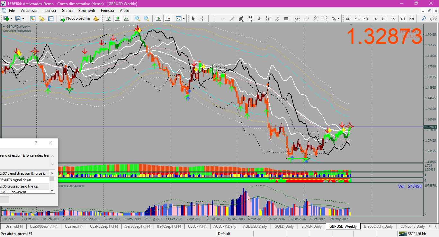
Task: Select the Fibonacci time zones tool
Action: click(325, 19)
